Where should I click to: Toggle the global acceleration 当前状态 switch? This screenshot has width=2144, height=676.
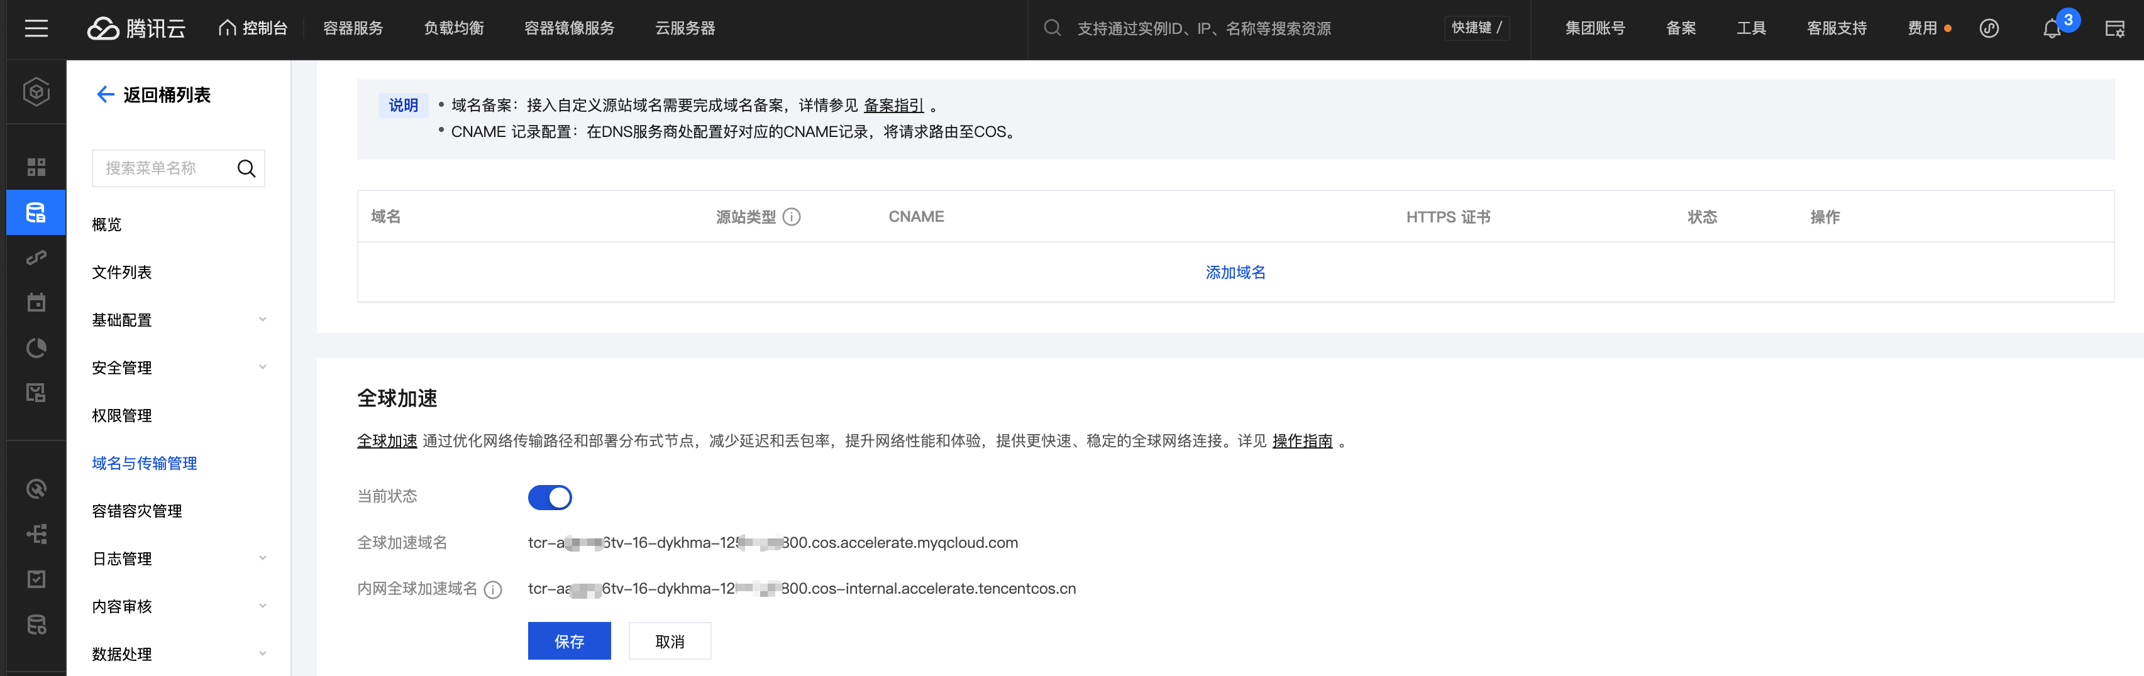(x=550, y=497)
